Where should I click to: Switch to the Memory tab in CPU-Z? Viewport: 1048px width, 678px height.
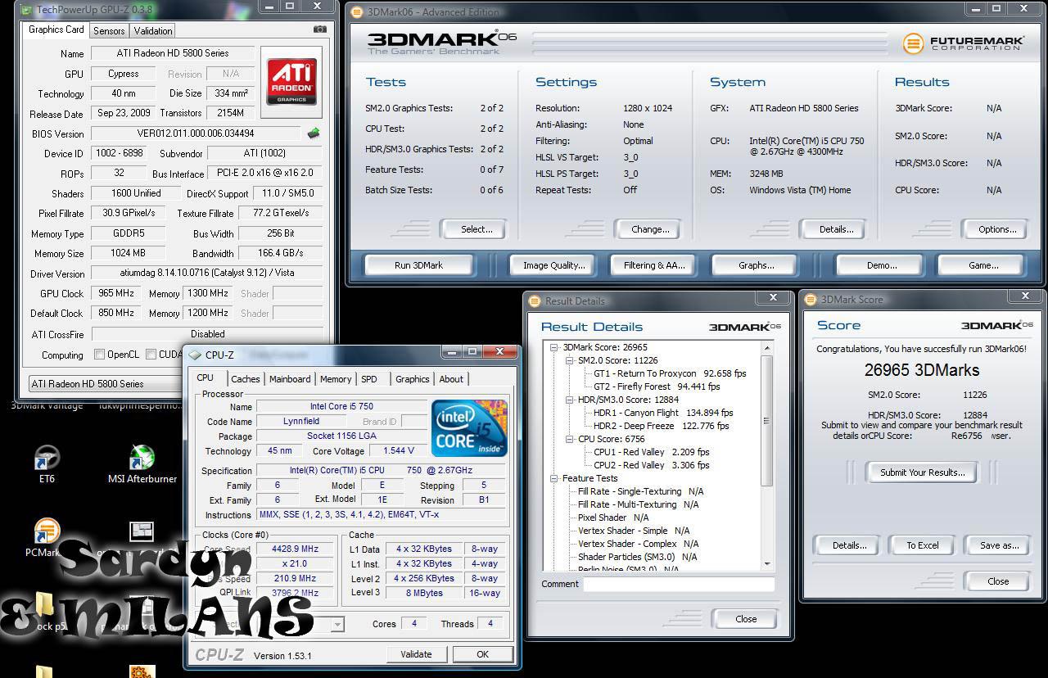coord(336,379)
